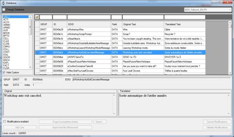Screen dimensions: 234x137
Task: Click the EDID detail text field
Action: click(x=151, y=80)
